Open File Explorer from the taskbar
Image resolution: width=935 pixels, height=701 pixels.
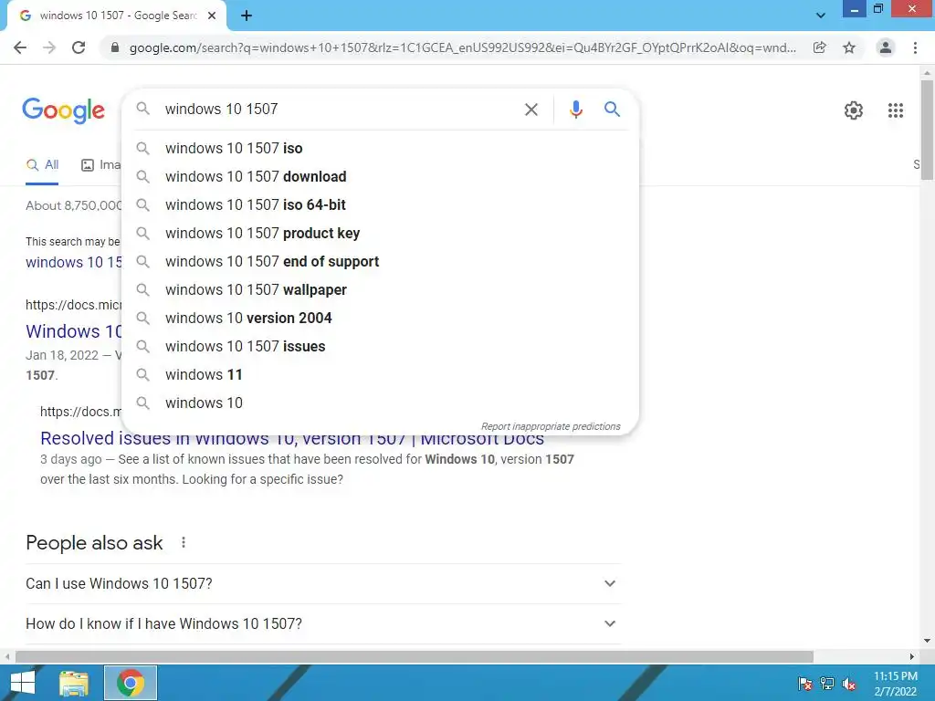[74, 683]
